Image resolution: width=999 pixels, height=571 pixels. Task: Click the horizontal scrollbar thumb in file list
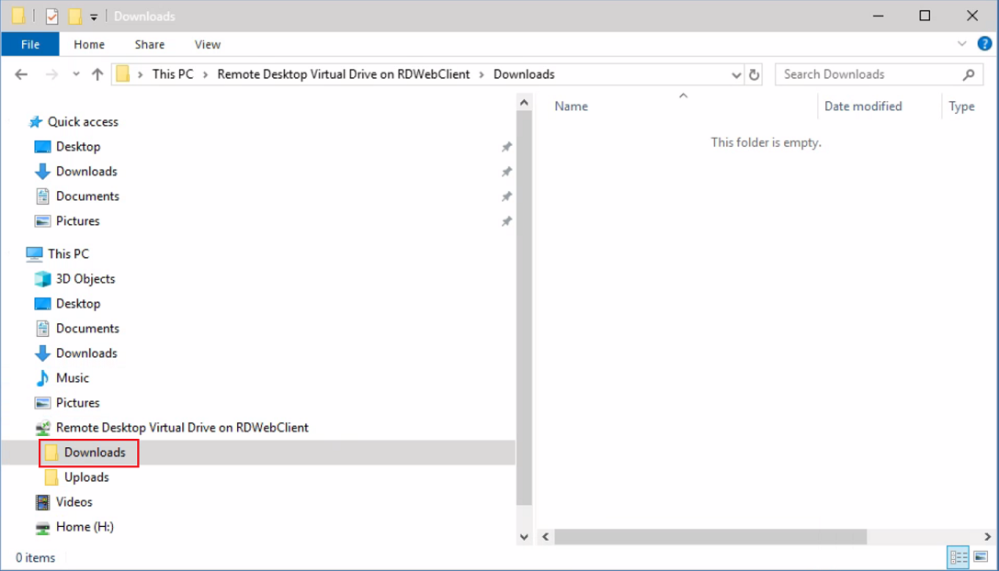tap(710, 537)
